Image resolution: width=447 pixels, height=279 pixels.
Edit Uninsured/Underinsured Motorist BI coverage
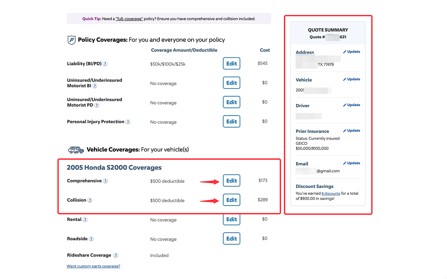tap(232, 83)
